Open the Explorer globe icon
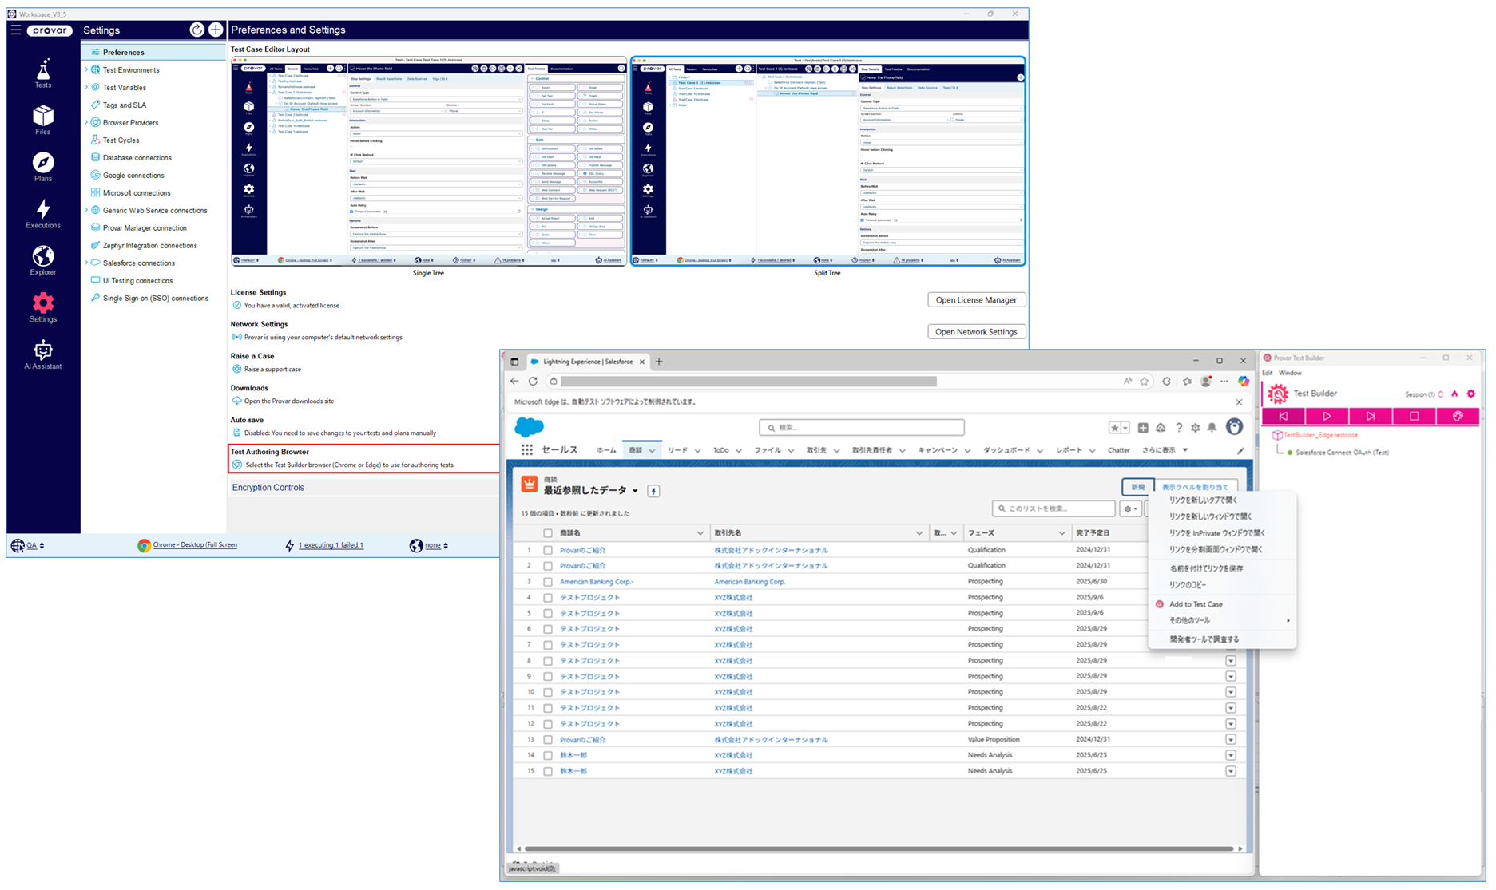Viewport: 1496px width, 890px height. 42,260
